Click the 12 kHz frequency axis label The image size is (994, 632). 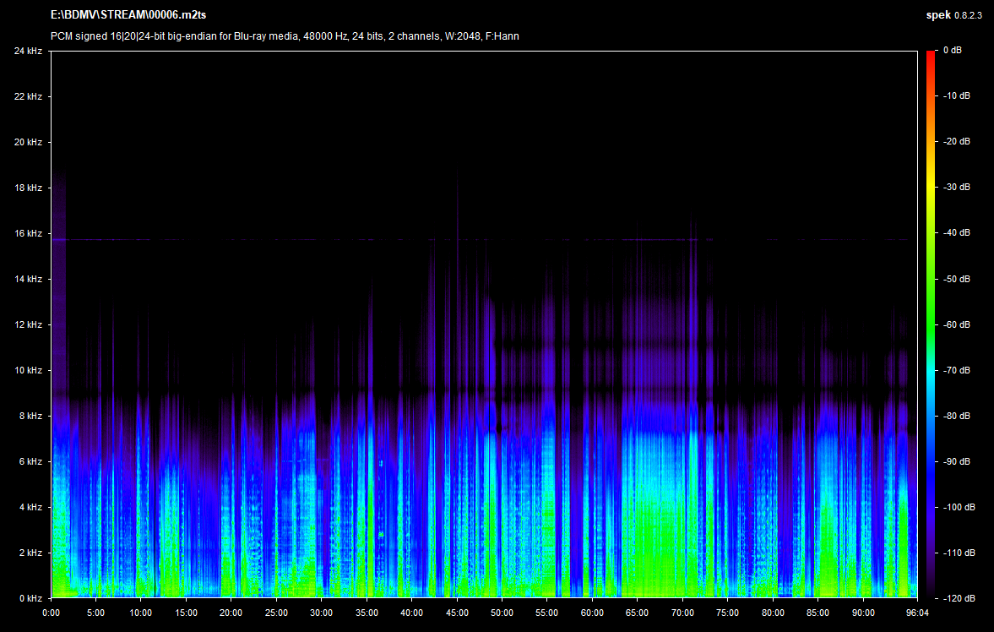click(x=28, y=325)
